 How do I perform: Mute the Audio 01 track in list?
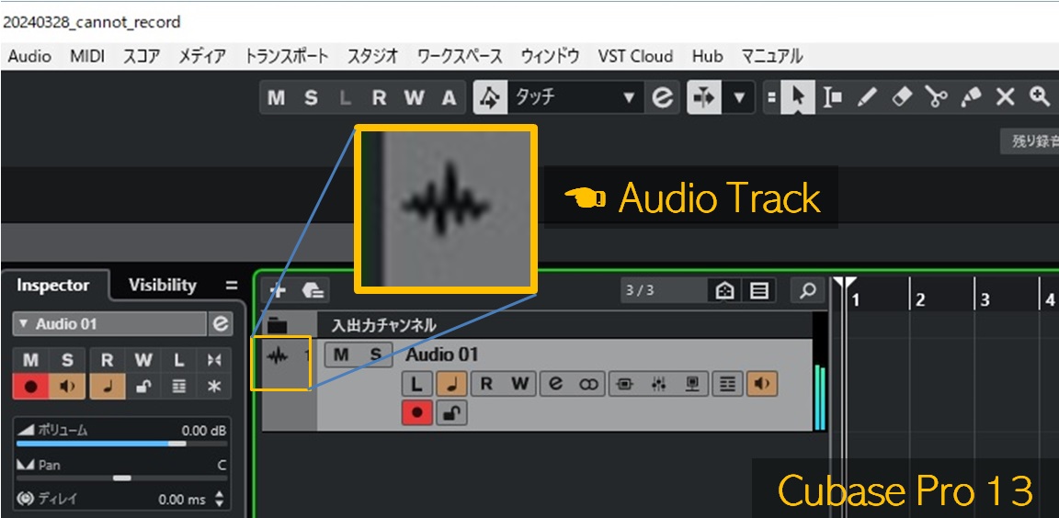(x=341, y=355)
